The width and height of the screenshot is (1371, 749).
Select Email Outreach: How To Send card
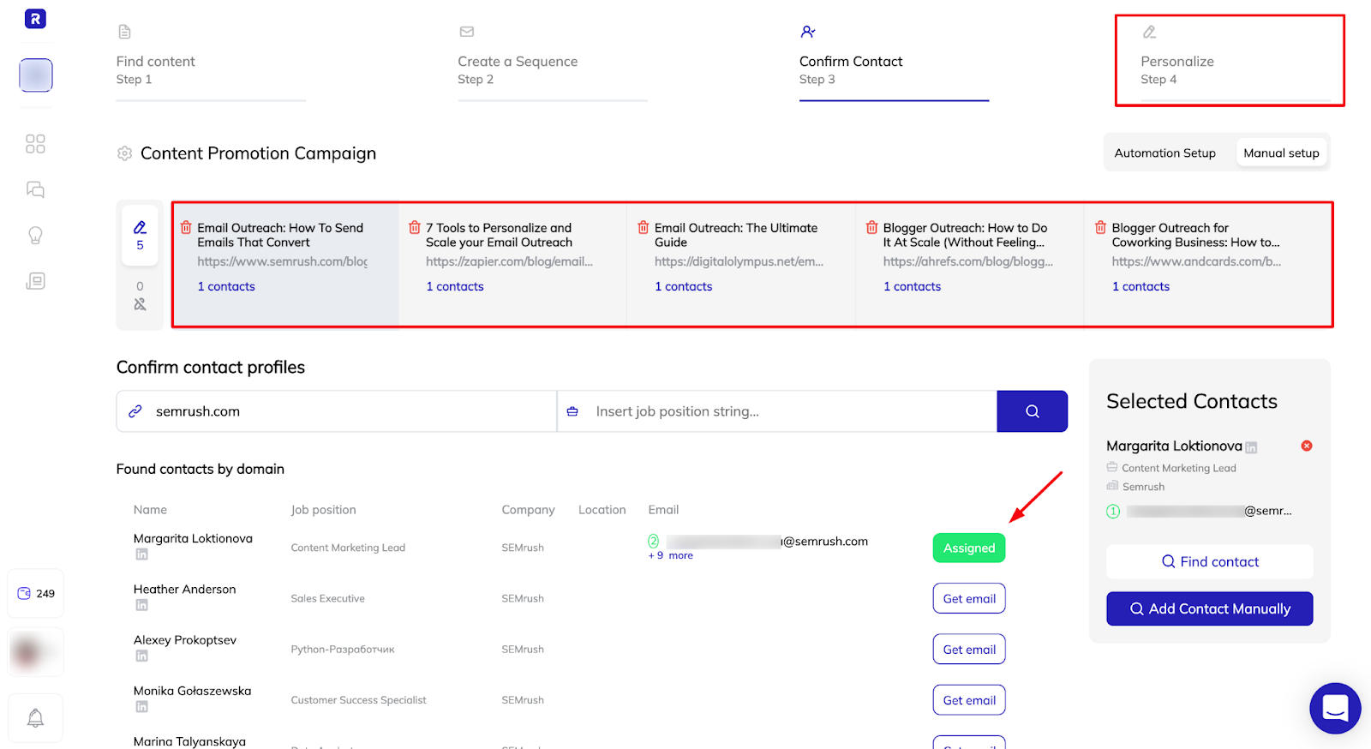(x=286, y=265)
